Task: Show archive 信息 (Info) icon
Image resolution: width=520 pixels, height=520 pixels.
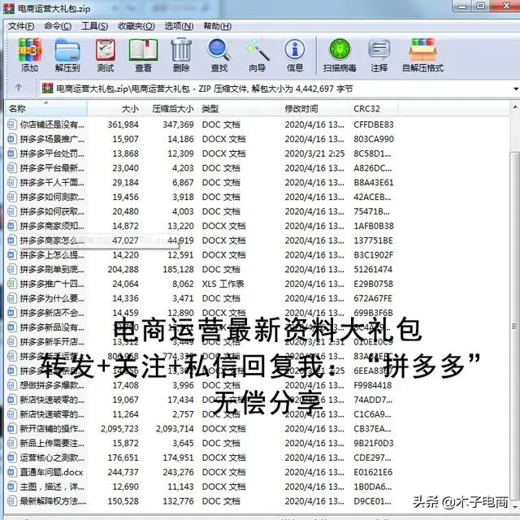Action: 295,55
